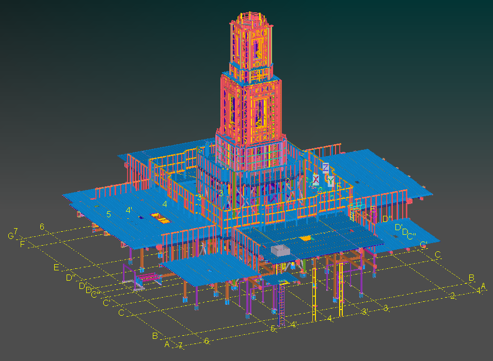
Task: Click the purple Z axis symbol of the work plane
Action: click(325, 168)
